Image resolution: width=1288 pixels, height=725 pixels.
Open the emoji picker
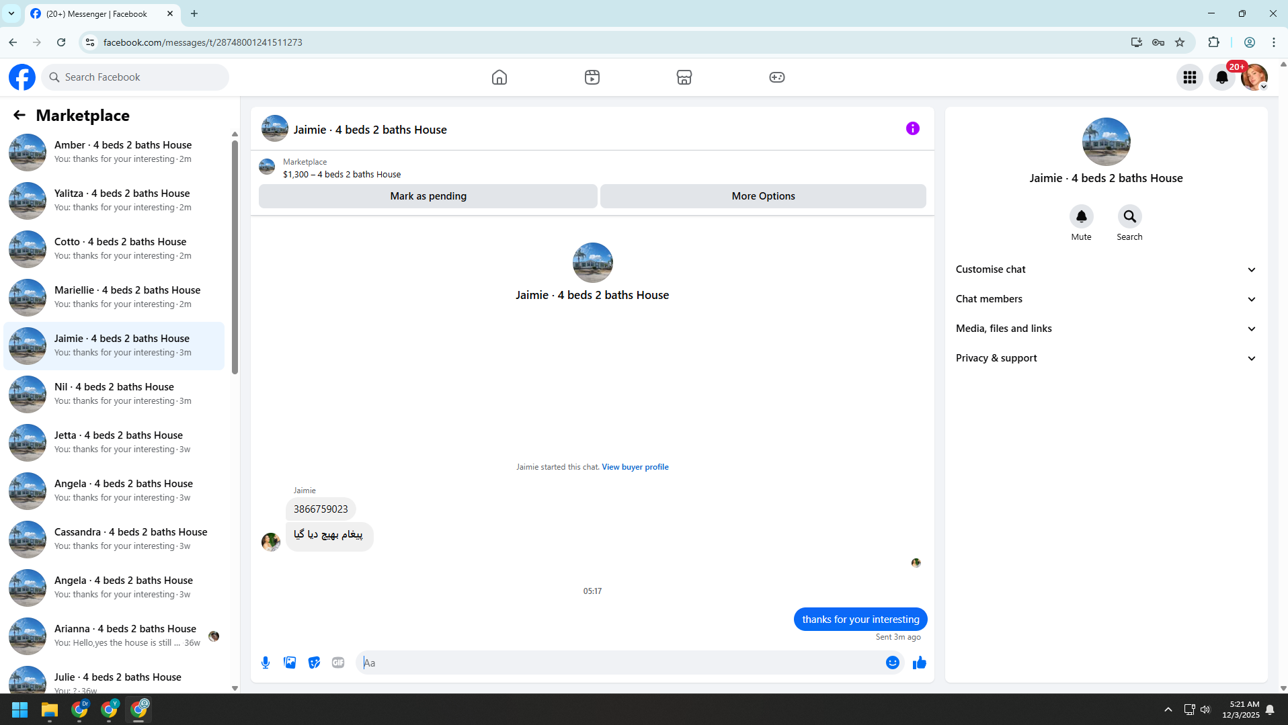tap(892, 663)
